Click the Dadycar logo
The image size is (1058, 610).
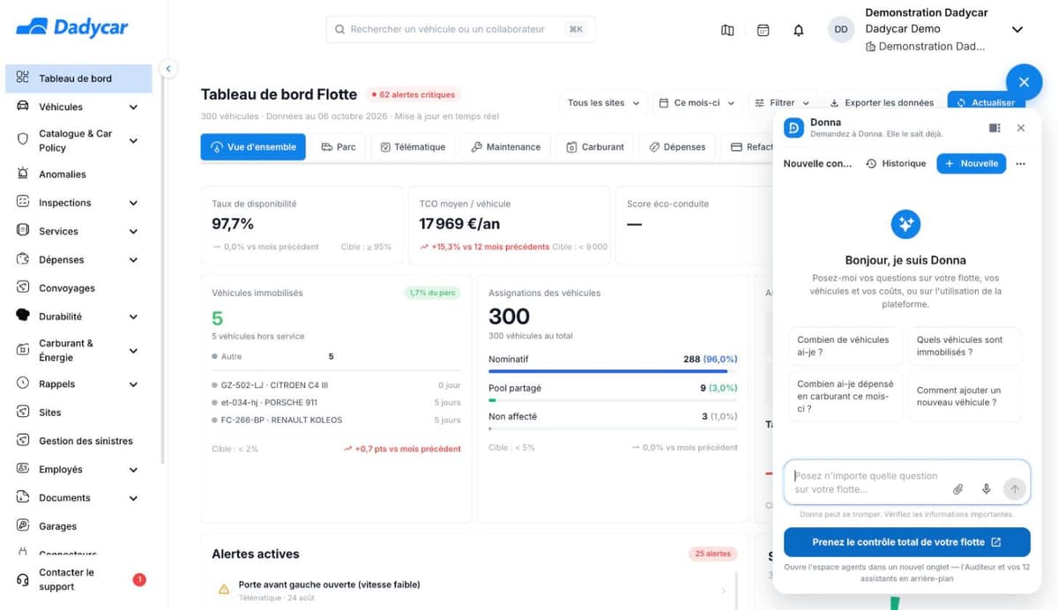[x=72, y=27]
